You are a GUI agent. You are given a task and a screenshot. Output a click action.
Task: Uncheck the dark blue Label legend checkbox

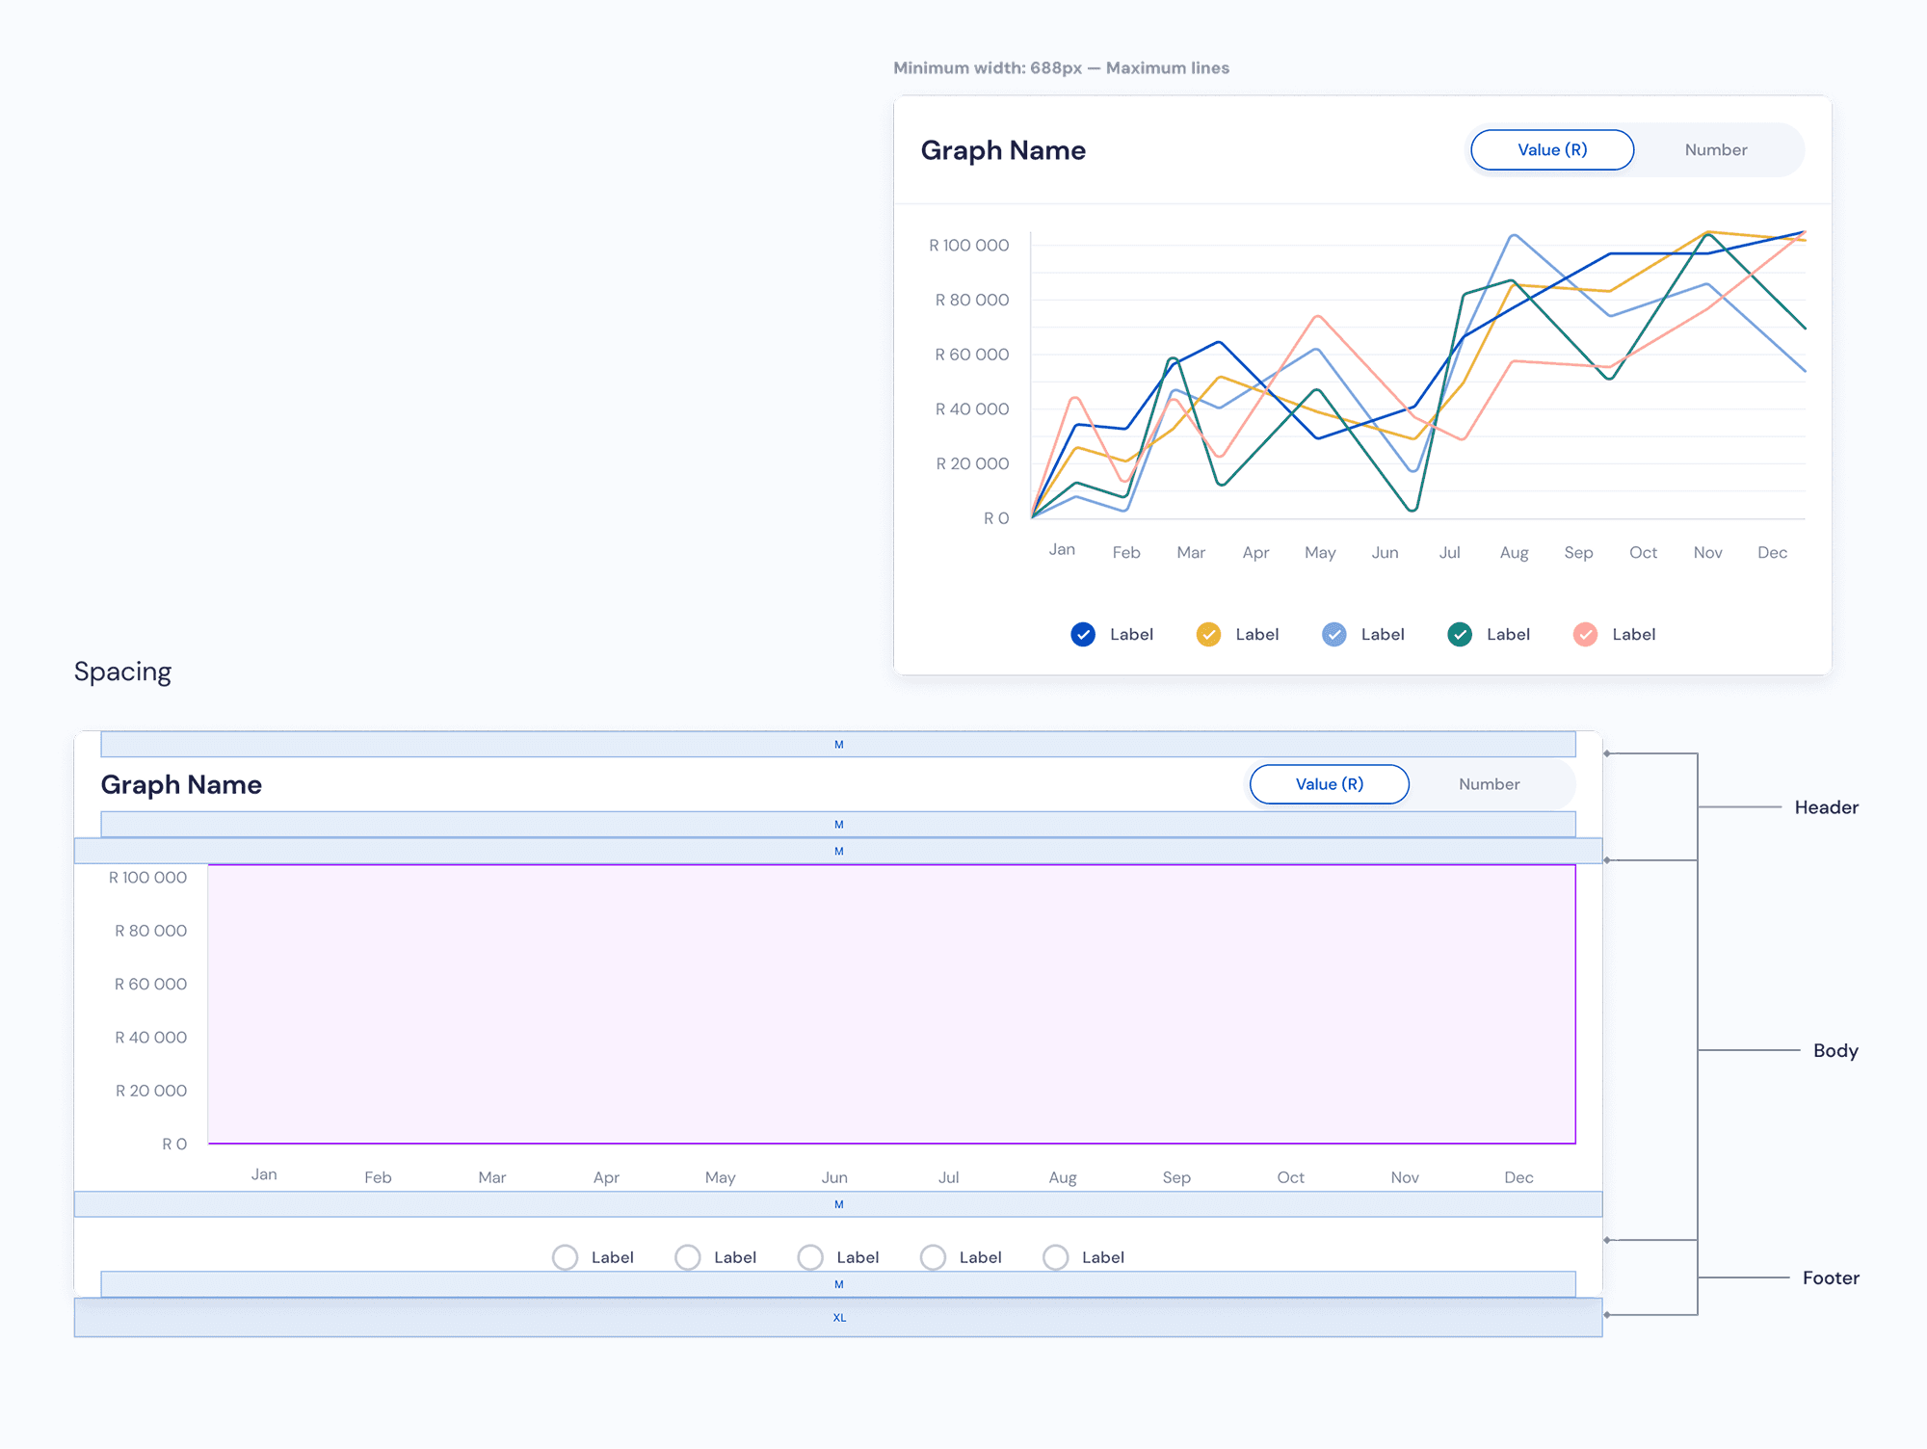click(x=1083, y=634)
